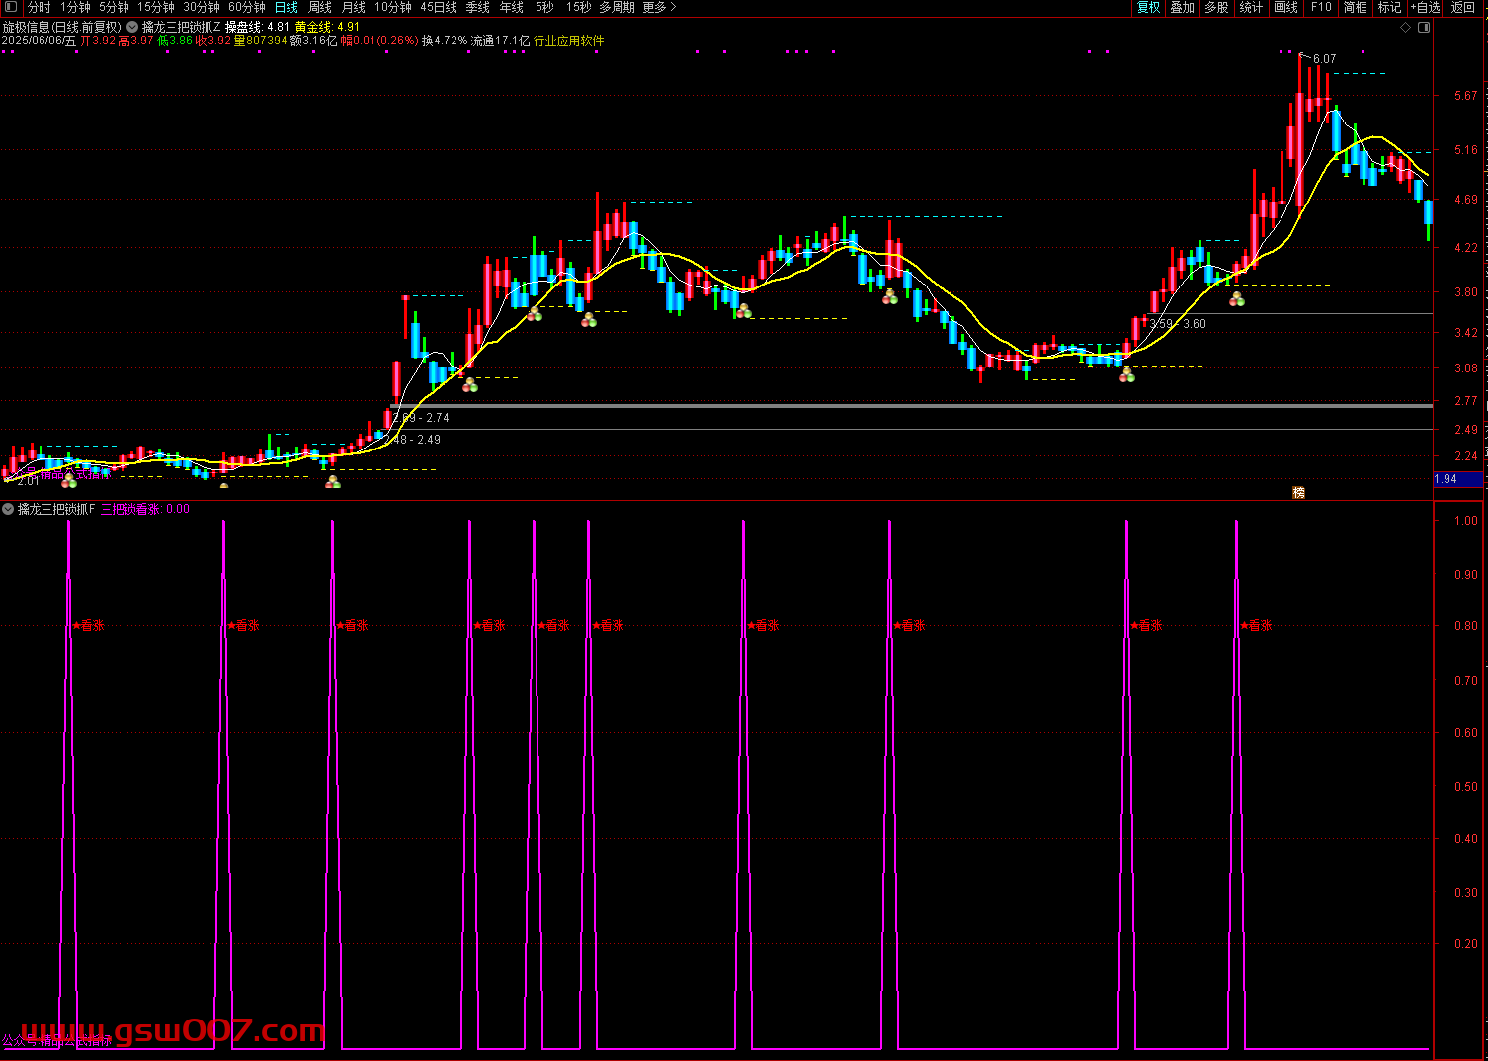This screenshot has height=1061, width=1488.
Task: Click the 5.67 price axis value
Action: point(1466,96)
